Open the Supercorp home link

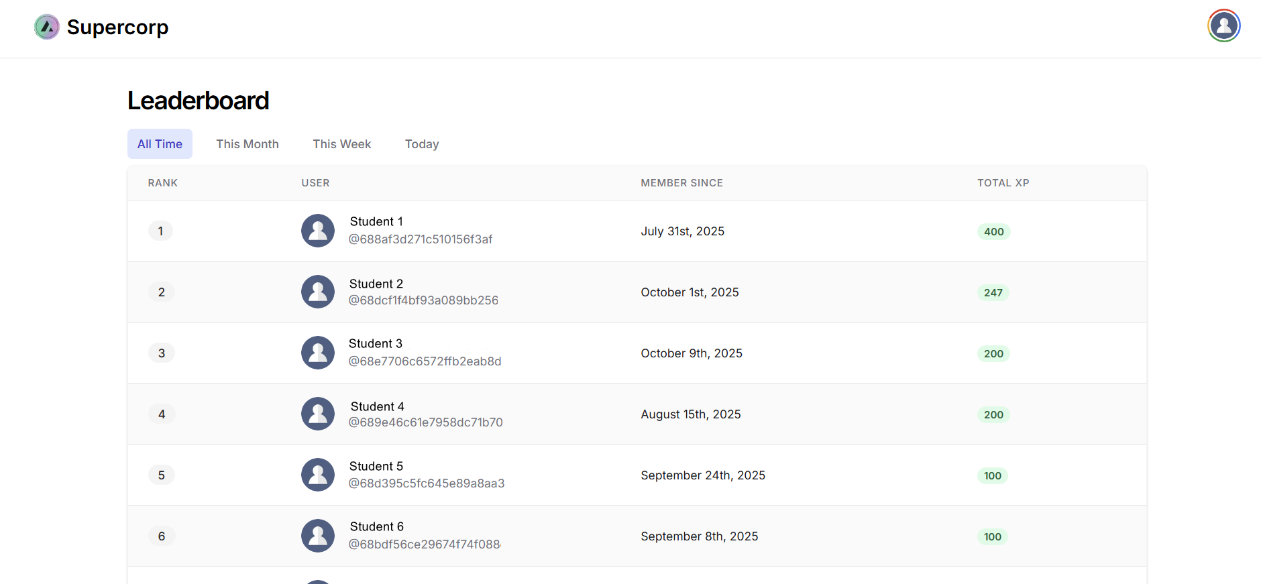pos(117,27)
